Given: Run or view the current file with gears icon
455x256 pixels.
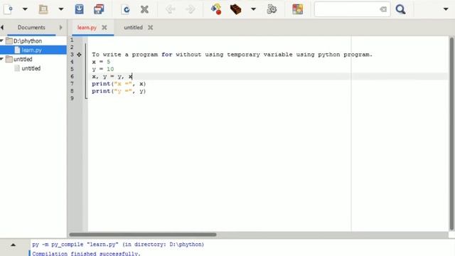Looking at the screenshot, I should [x=272, y=9].
